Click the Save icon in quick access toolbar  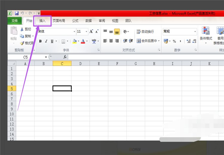click(17, 13)
